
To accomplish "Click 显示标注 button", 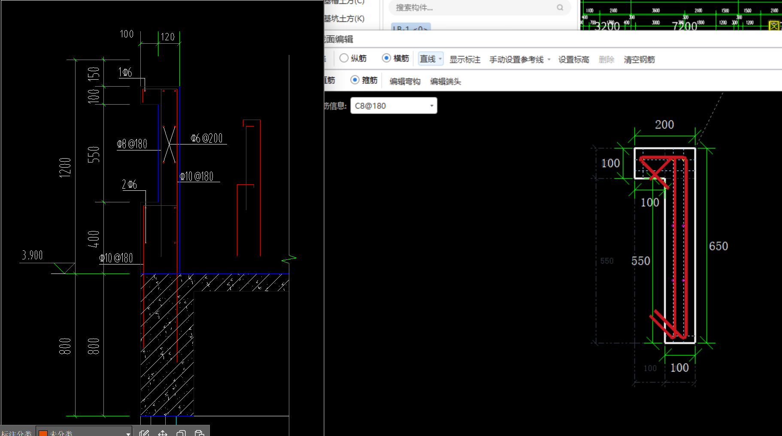I will [465, 60].
